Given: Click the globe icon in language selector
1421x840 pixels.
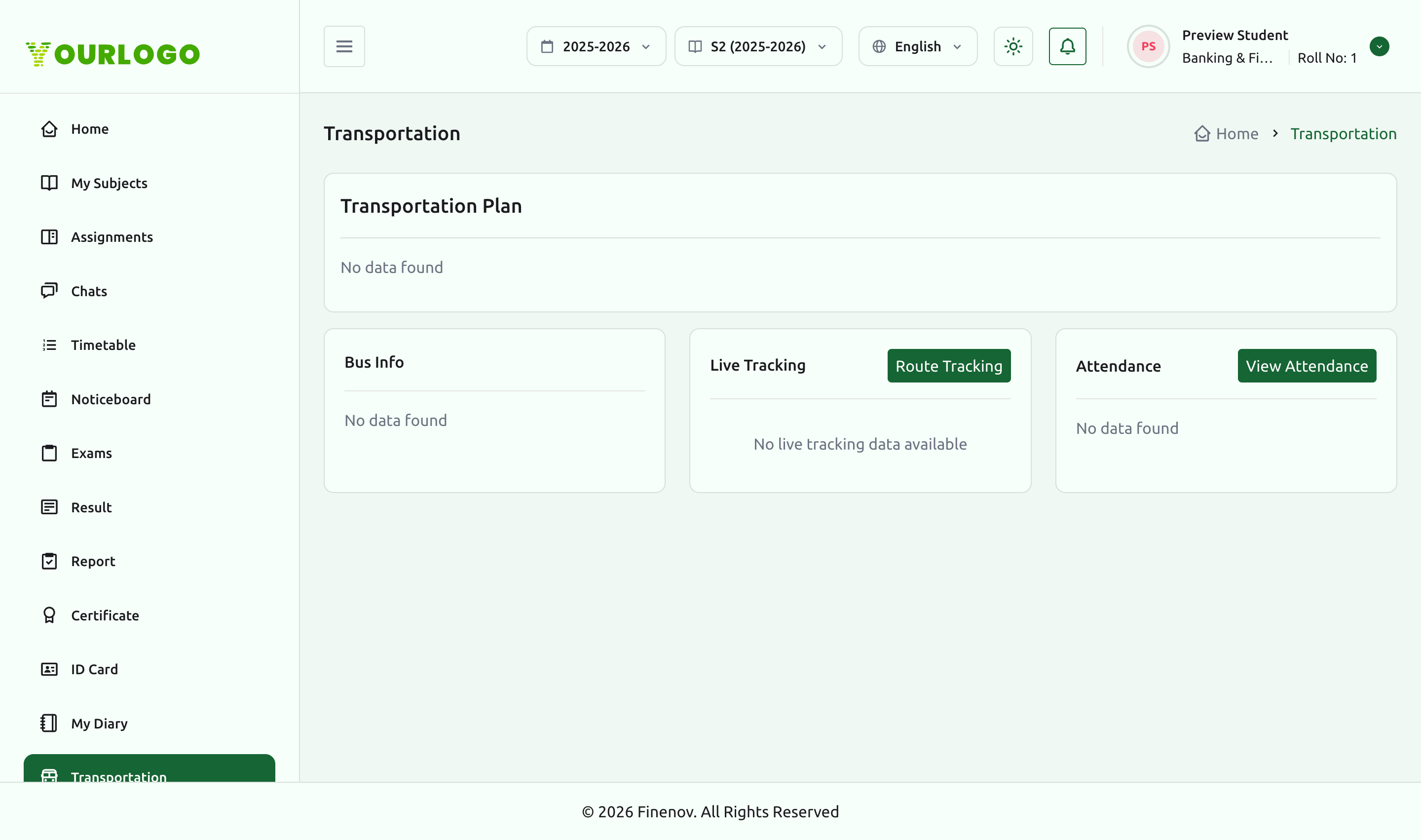Looking at the screenshot, I should 879,46.
